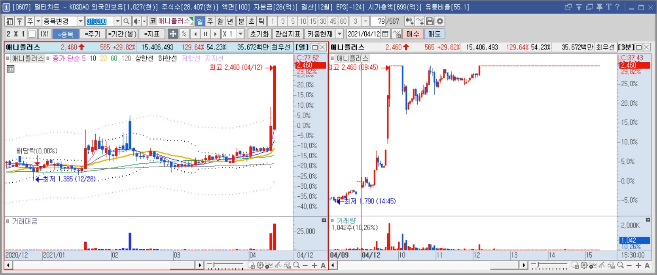Maximize the left daily chart pane
This screenshot has width=657, height=275.
click(315, 47)
